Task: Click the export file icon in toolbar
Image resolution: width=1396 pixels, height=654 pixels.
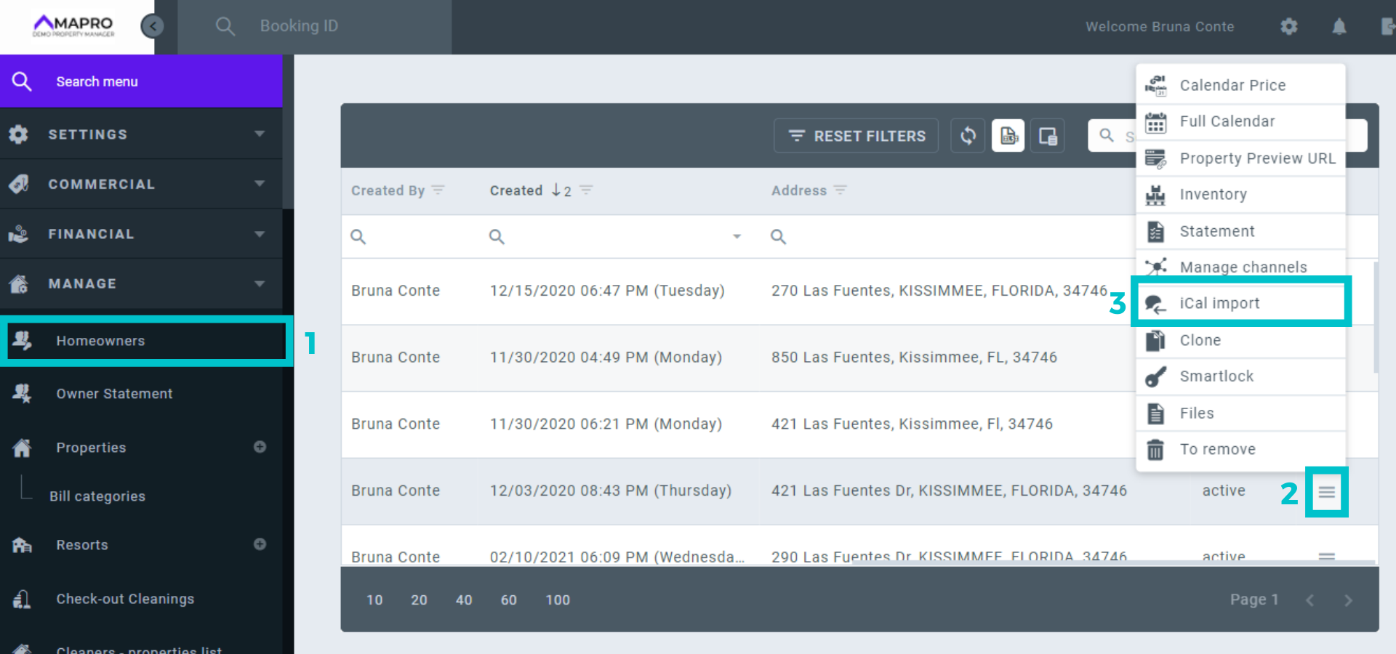Action: pyautogui.click(x=1008, y=136)
